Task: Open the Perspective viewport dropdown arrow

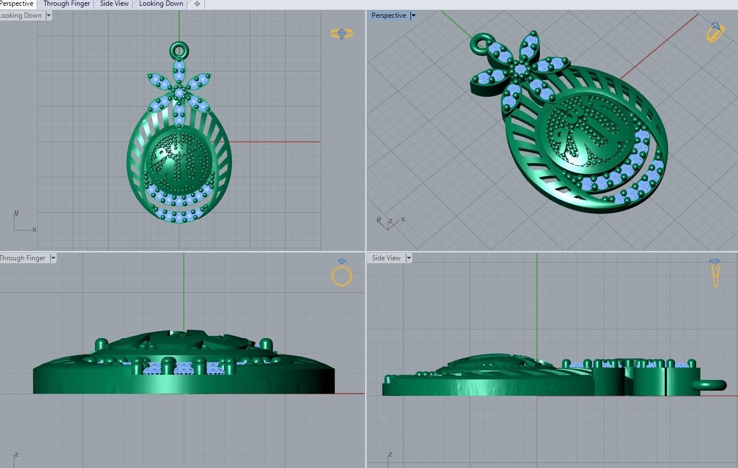Action: [413, 16]
